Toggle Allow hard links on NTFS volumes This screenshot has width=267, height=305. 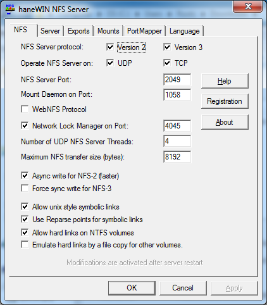[25, 232]
